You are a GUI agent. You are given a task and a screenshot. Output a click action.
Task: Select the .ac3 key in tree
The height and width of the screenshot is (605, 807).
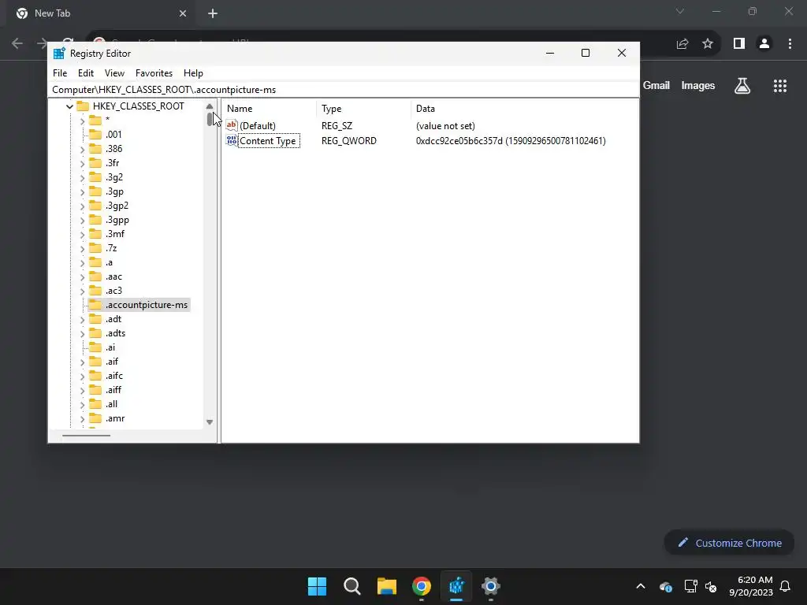click(113, 291)
